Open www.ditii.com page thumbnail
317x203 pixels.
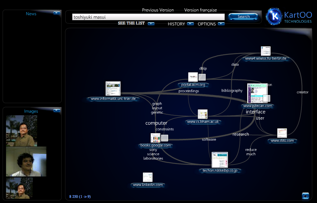(282, 133)
